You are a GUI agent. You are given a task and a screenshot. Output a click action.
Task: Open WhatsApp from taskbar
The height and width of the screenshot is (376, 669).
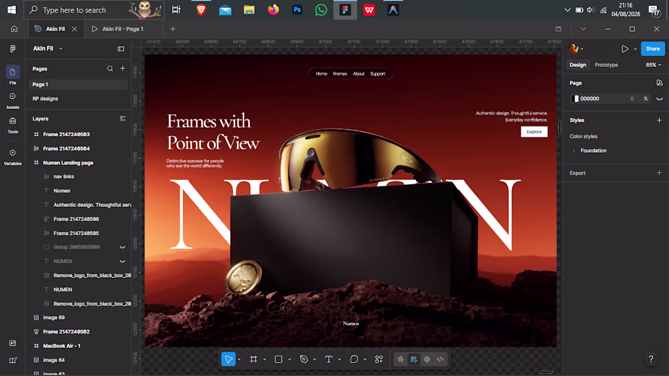(x=321, y=9)
